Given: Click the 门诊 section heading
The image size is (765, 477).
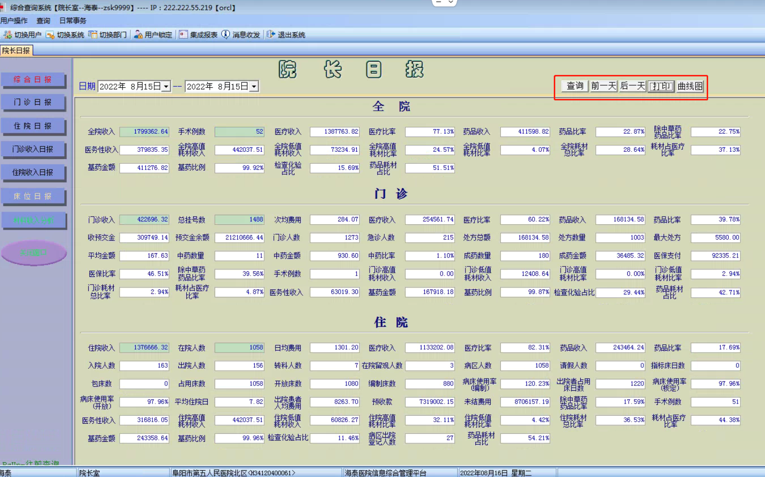Looking at the screenshot, I should click(x=391, y=194).
